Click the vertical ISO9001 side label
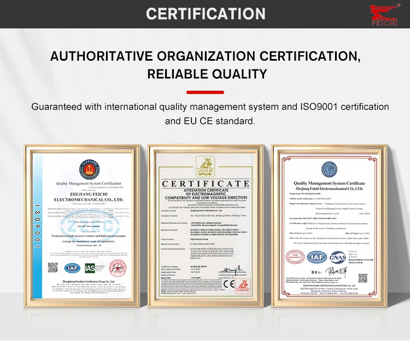 (x=38, y=226)
